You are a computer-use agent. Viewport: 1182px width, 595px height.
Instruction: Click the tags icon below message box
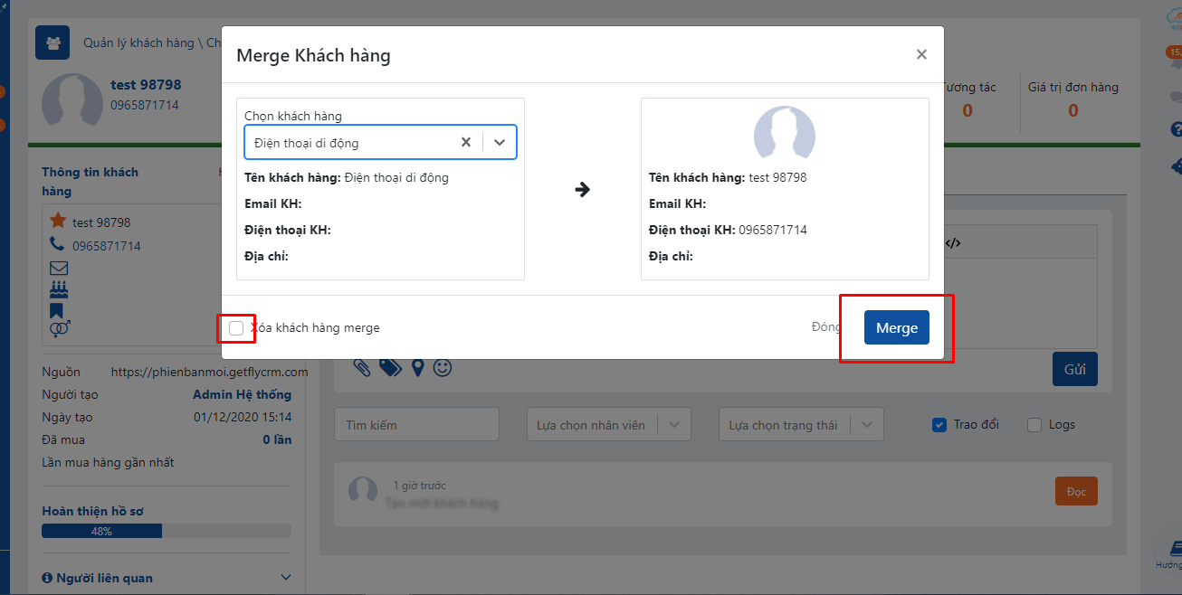[390, 368]
